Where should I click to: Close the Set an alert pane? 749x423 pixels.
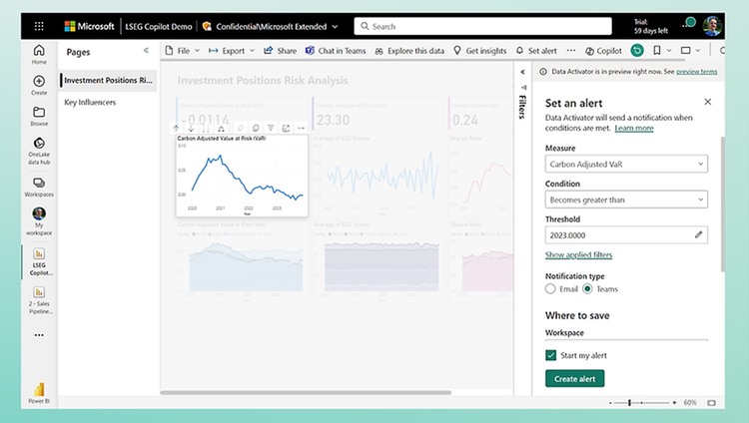pyautogui.click(x=707, y=102)
